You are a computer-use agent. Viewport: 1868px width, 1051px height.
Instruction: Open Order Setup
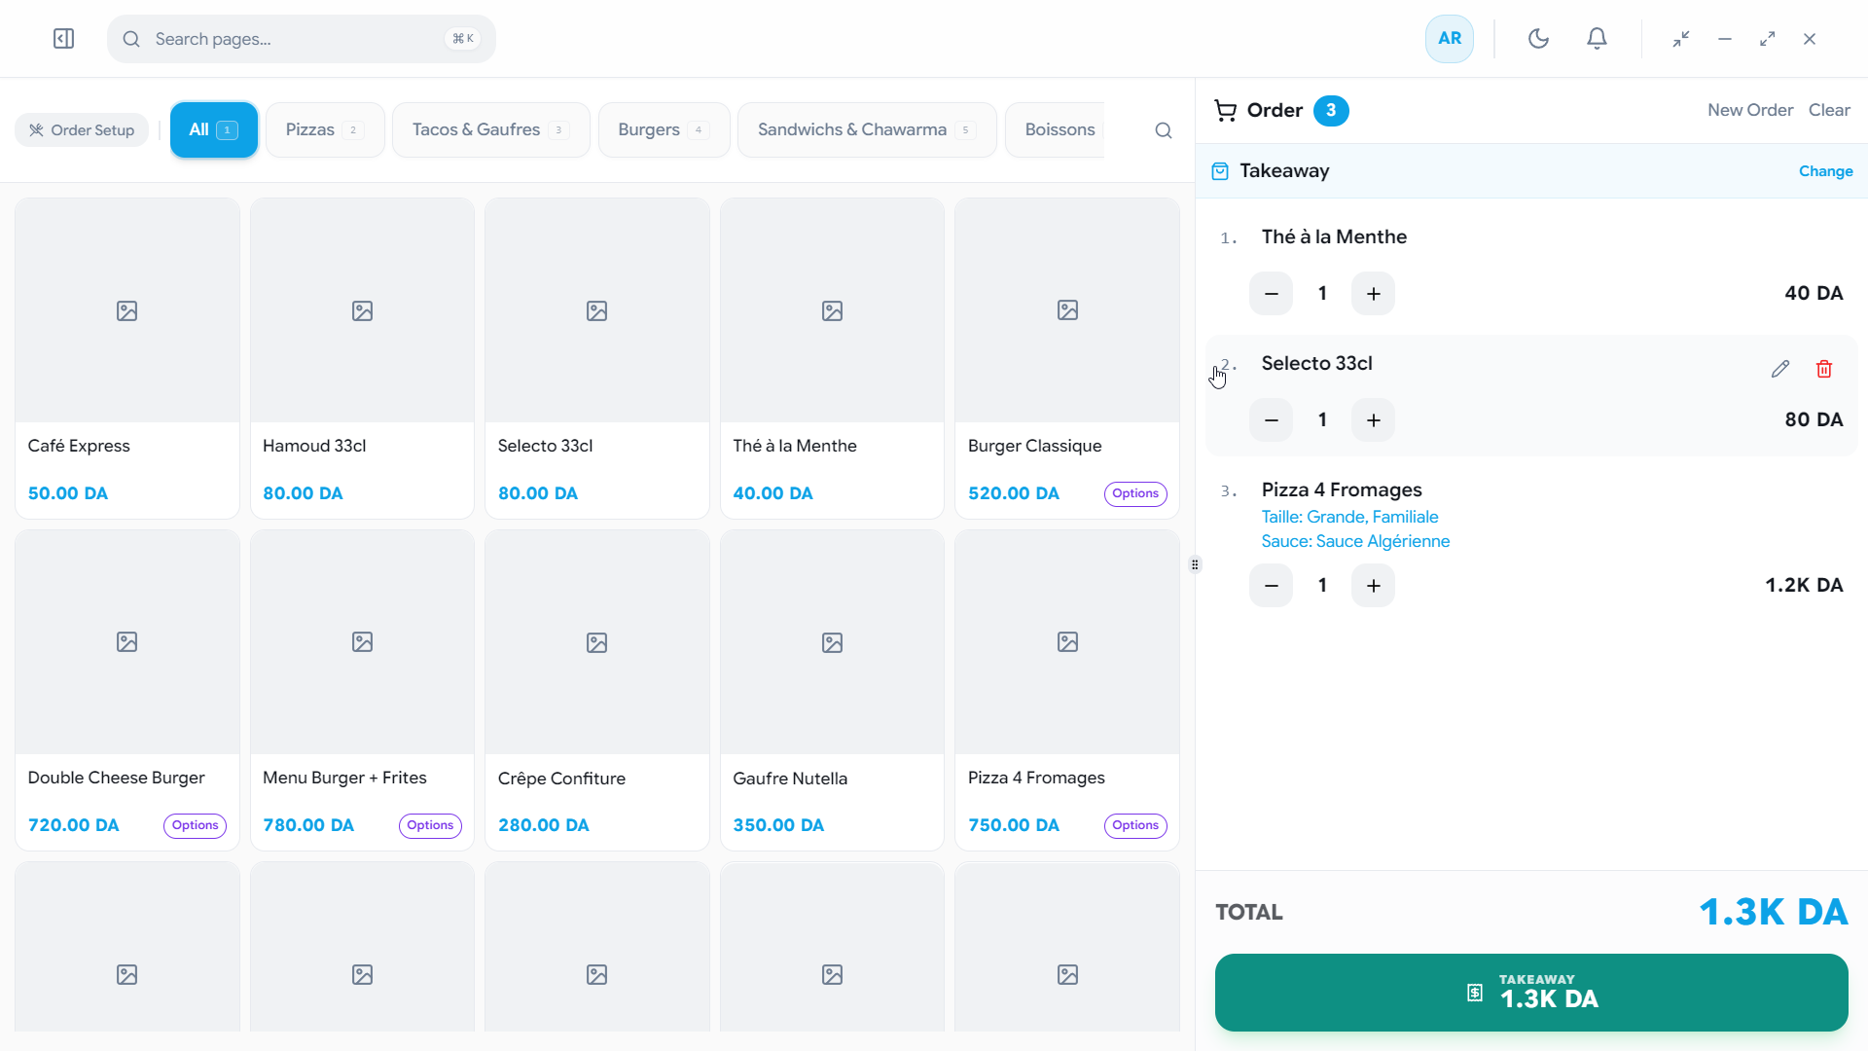tap(82, 130)
